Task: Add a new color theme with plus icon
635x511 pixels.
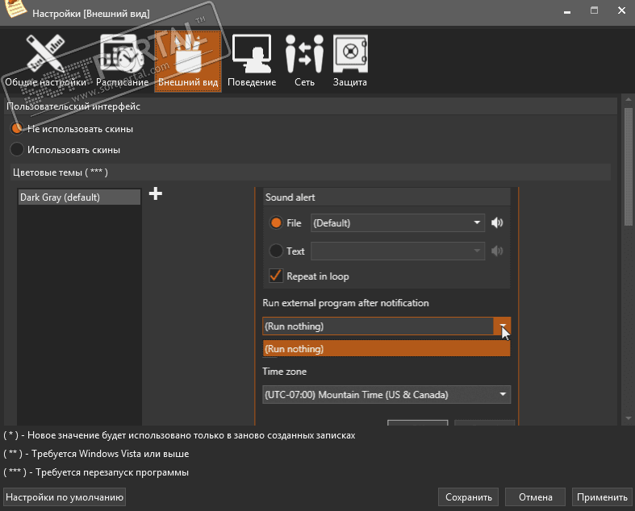Action: point(156,193)
